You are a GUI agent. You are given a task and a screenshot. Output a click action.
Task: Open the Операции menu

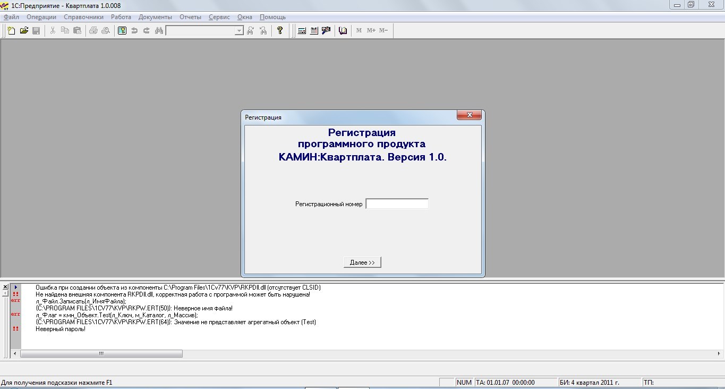tap(41, 17)
